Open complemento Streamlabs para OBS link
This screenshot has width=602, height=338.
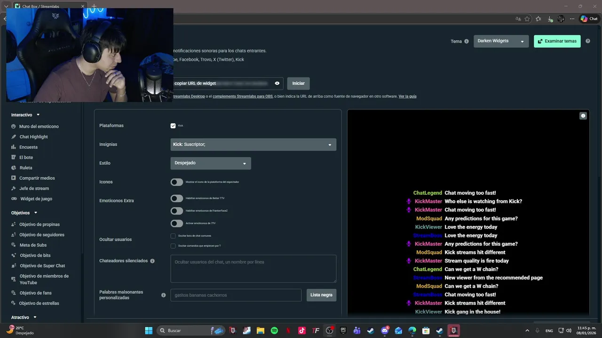pos(242,96)
